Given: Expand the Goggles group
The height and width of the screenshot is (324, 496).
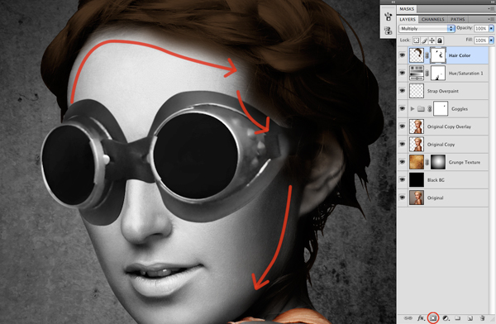Looking at the screenshot, I should (413, 108).
